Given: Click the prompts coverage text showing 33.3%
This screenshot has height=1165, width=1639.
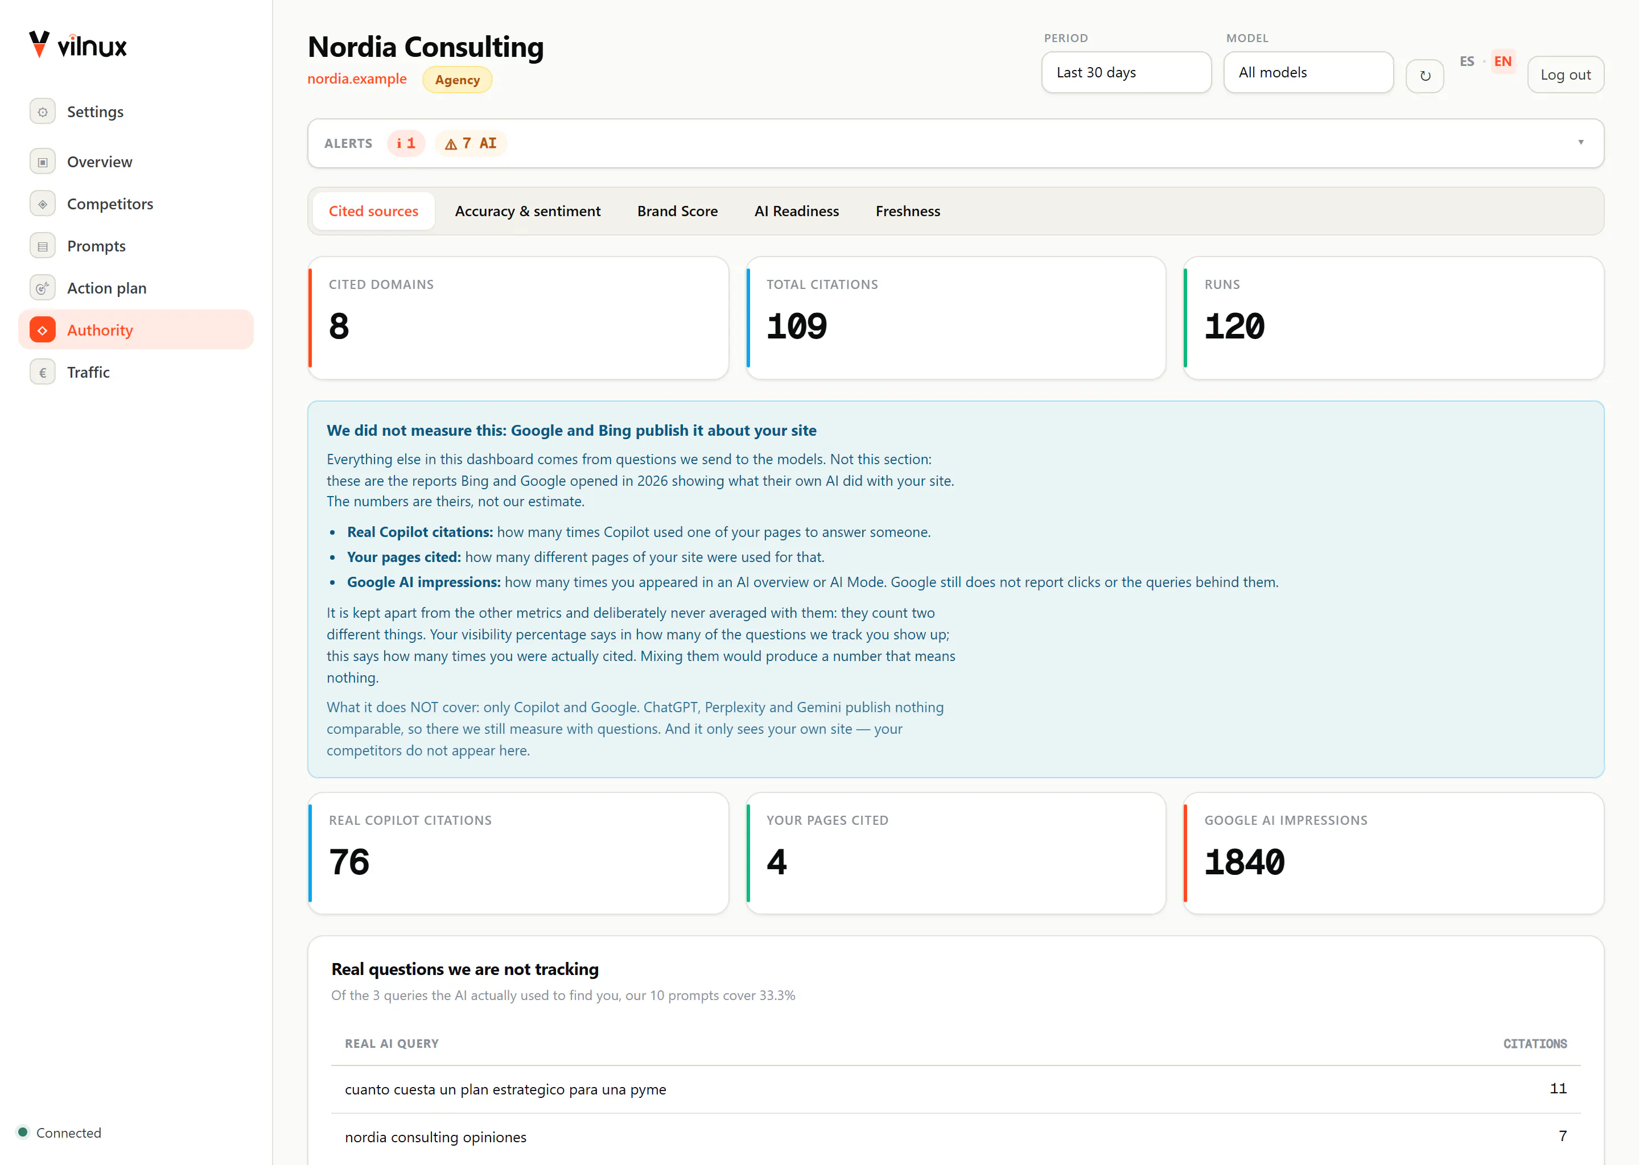Looking at the screenshot, I should 563,995.
